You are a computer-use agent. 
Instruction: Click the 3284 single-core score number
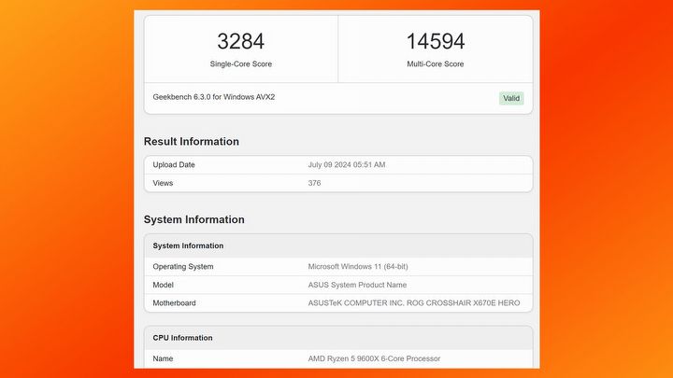[240, 41]
